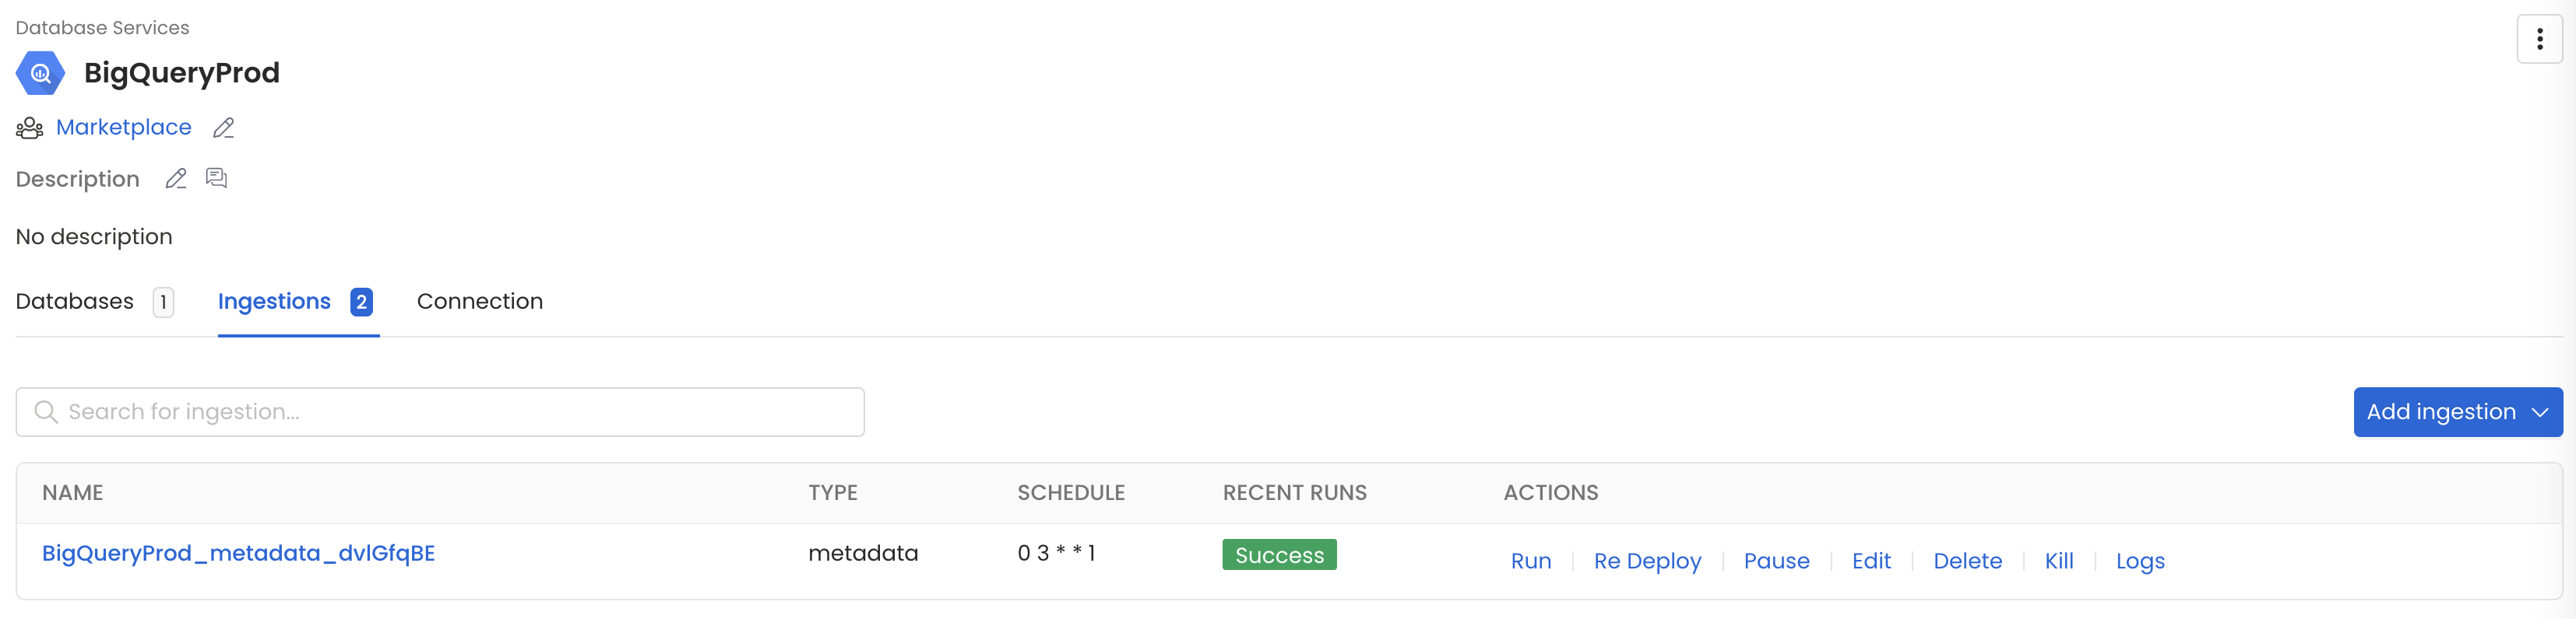The image size is (2576, 619).
Task: View Logs for the metadata ingestion
Action: (x=2140, y=561)
